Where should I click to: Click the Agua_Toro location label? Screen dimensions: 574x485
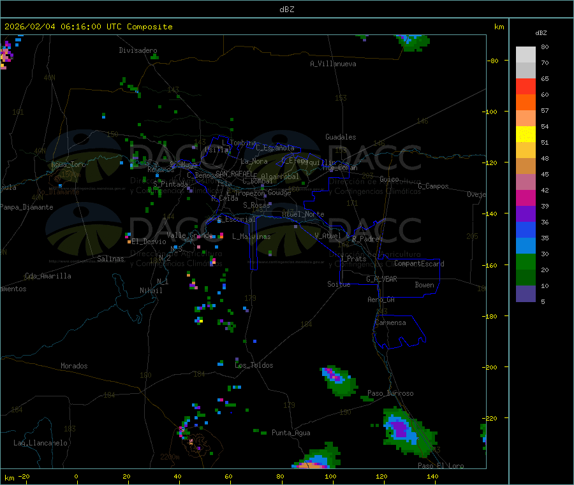point(68,164)
